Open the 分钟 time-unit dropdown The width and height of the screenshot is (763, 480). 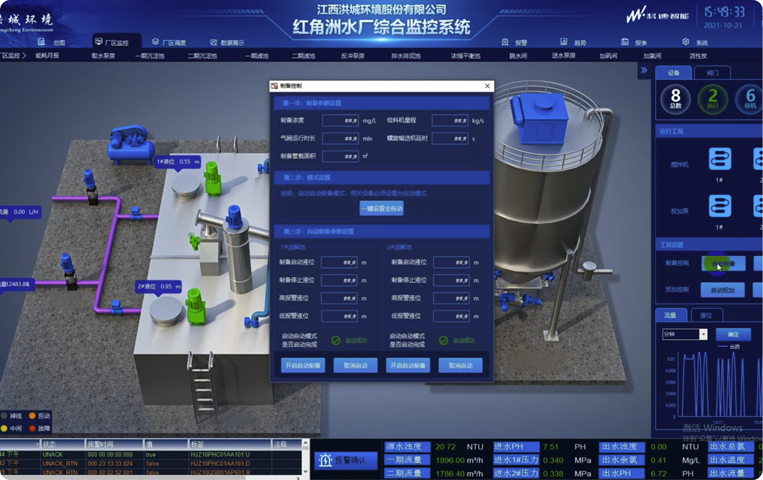tap(703, 334)
